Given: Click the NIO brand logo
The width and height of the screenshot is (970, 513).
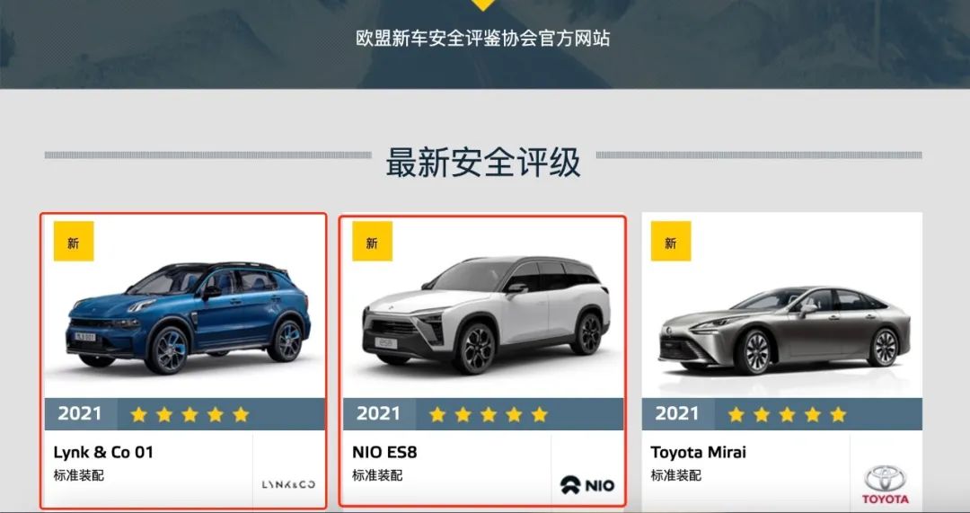Looking at the screenshot, I should 587,485.
